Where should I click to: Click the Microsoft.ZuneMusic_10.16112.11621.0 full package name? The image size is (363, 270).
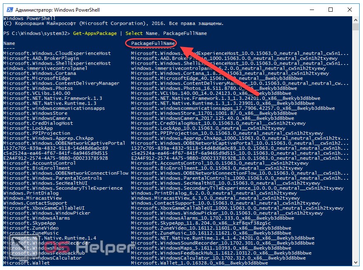(211, 233)
